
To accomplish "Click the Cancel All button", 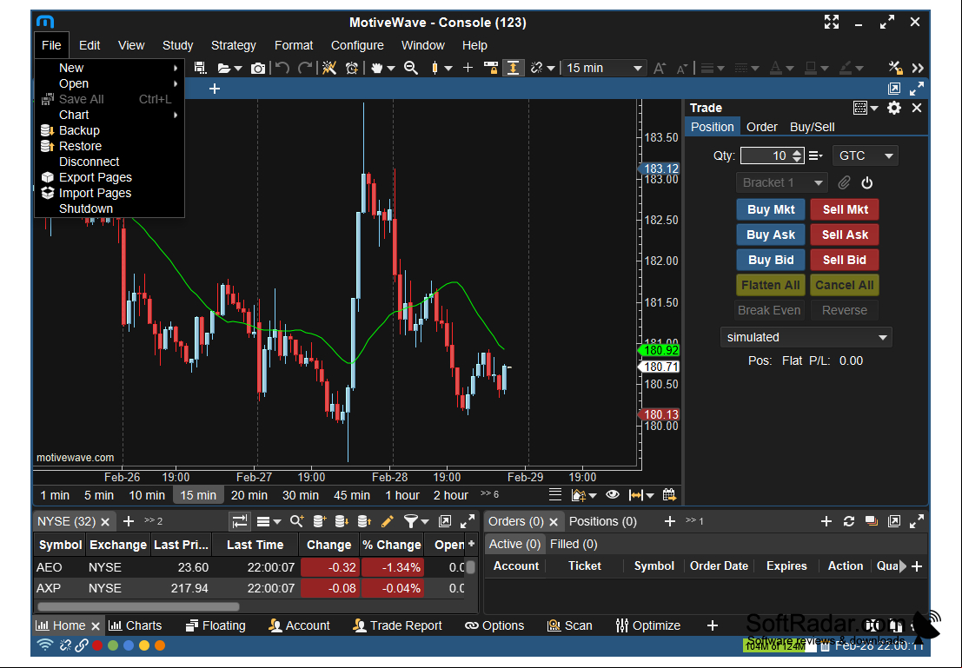I will coord(845,285).
